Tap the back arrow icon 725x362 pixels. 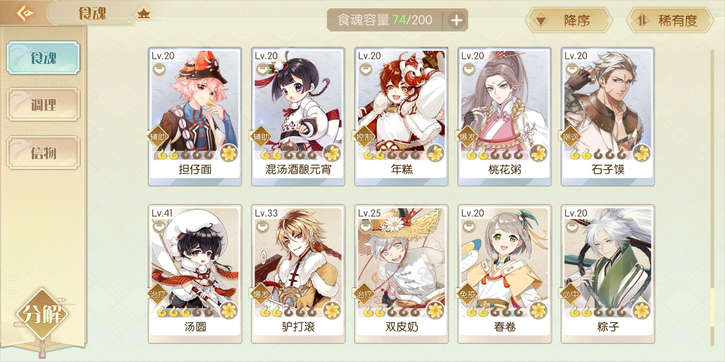(25, 13)
